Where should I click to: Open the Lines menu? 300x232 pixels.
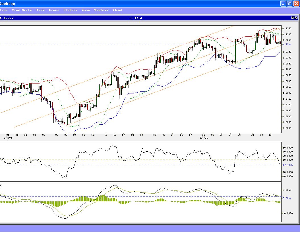pos(54,10)
